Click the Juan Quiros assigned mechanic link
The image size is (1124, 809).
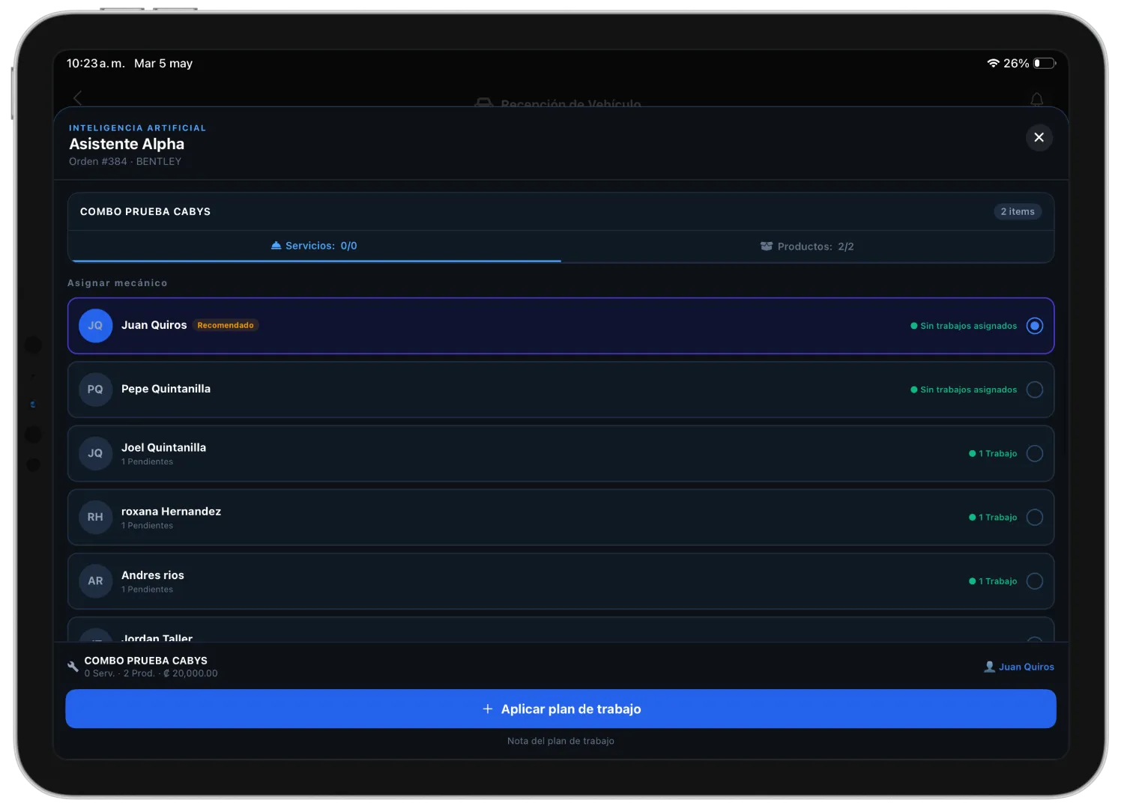pyautogui.click(x=1026, y=667)
